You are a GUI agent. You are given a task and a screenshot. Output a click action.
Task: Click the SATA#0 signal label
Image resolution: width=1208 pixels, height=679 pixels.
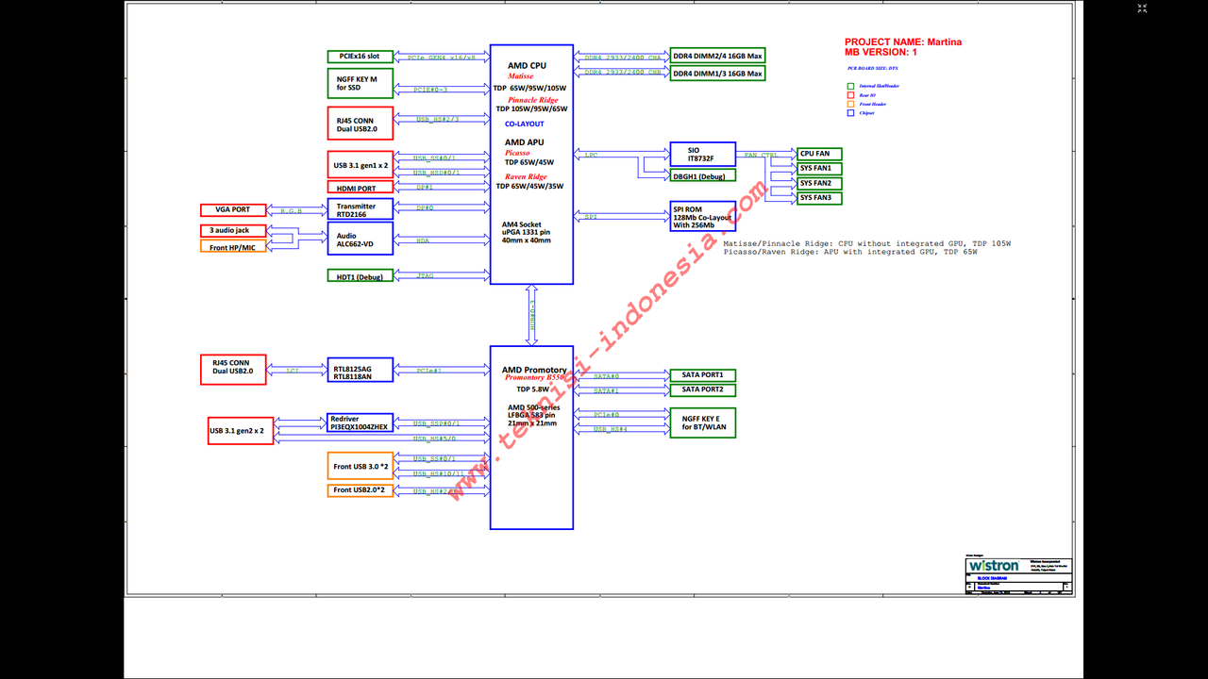click(x=607, y=376)
